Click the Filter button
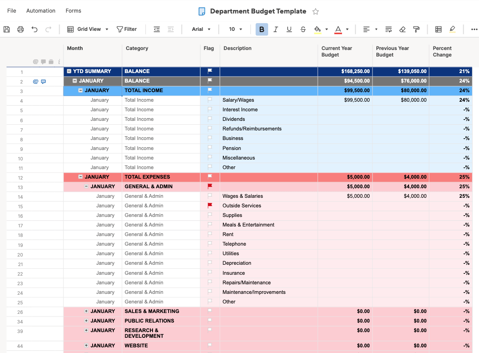Image resolution: width=479 pixels, height=353 pixels. (x=126, y=29)
